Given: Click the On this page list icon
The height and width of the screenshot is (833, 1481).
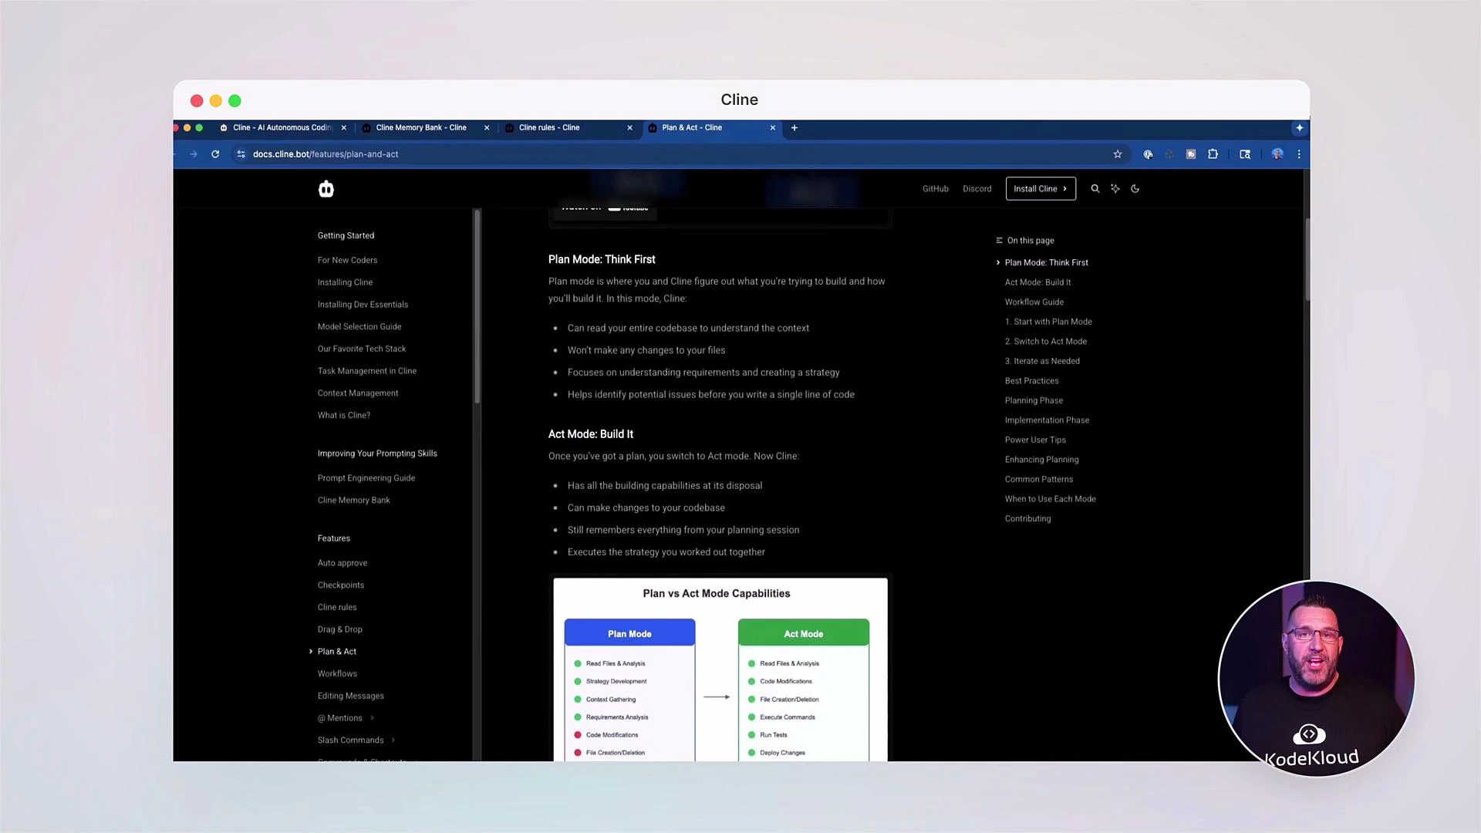Looking at the screenshot, I should pyautogui.click(x=1000, y=241).
